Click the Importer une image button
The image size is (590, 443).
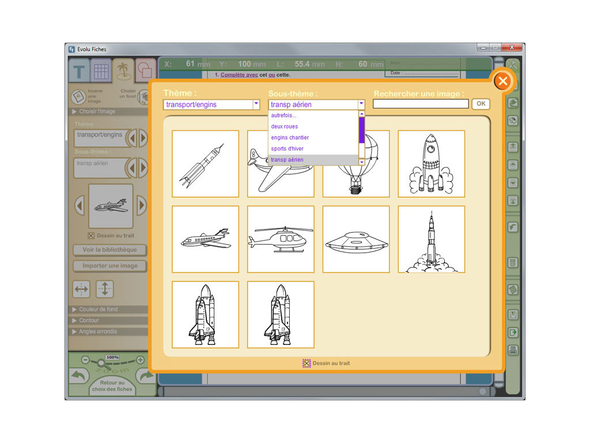(110, 266)
